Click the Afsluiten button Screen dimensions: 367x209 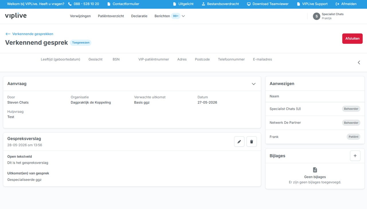(352, 38)
